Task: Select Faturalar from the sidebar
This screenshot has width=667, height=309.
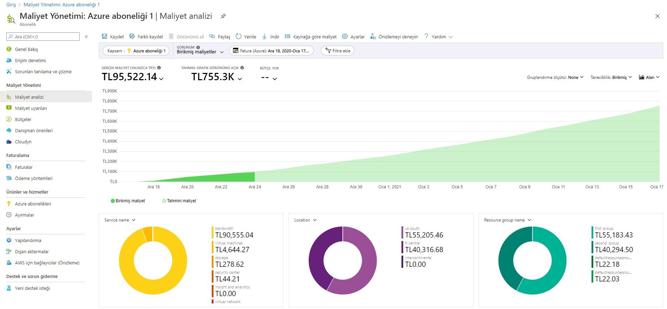Action: [24, 167]
